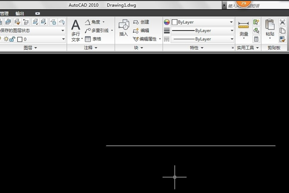Click the 测量 measure ruler icon

tap(243, 25)
